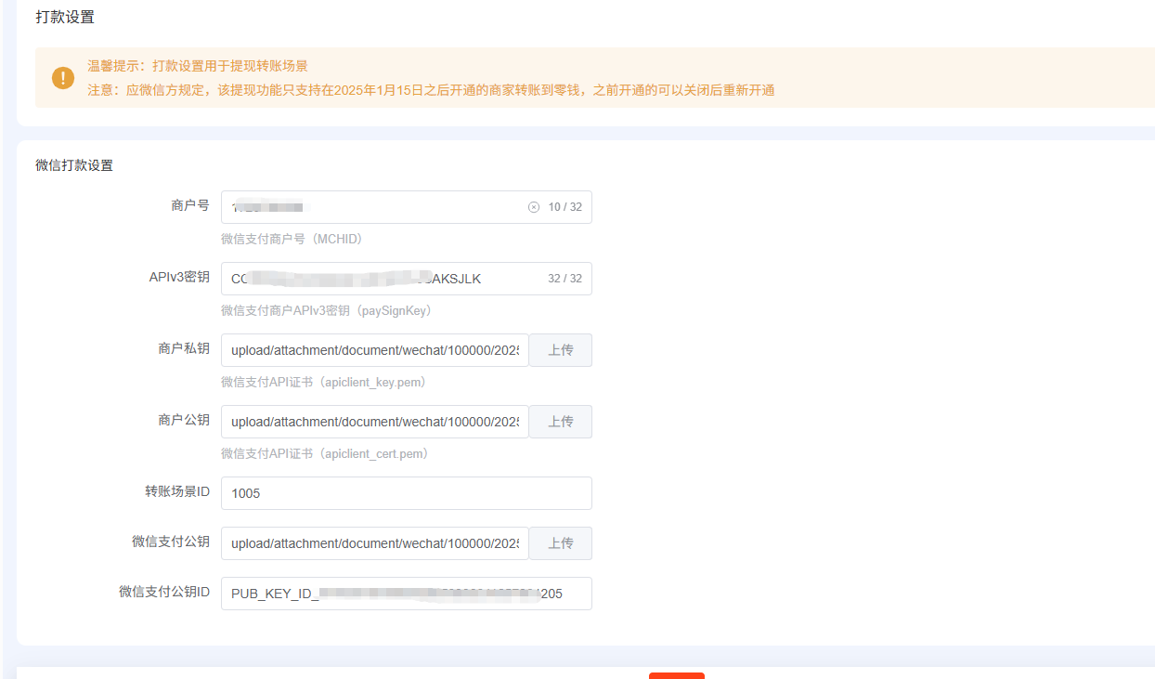1155x679 pixels.
Task: Clear the 商户号 field with the circle-x icon
Action: pyautogui.click(x=534, y=207)
